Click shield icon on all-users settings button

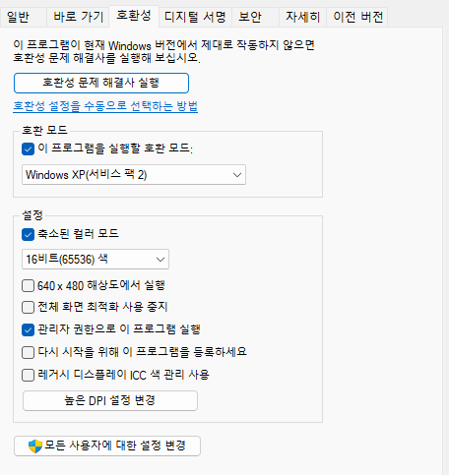coord(35,446)
